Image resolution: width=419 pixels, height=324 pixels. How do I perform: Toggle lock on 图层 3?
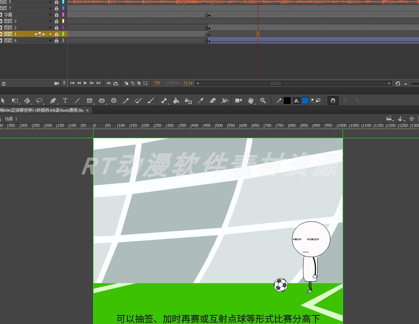(56, 21)
